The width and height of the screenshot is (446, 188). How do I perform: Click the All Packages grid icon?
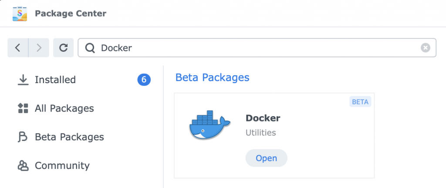click(23, 108)
